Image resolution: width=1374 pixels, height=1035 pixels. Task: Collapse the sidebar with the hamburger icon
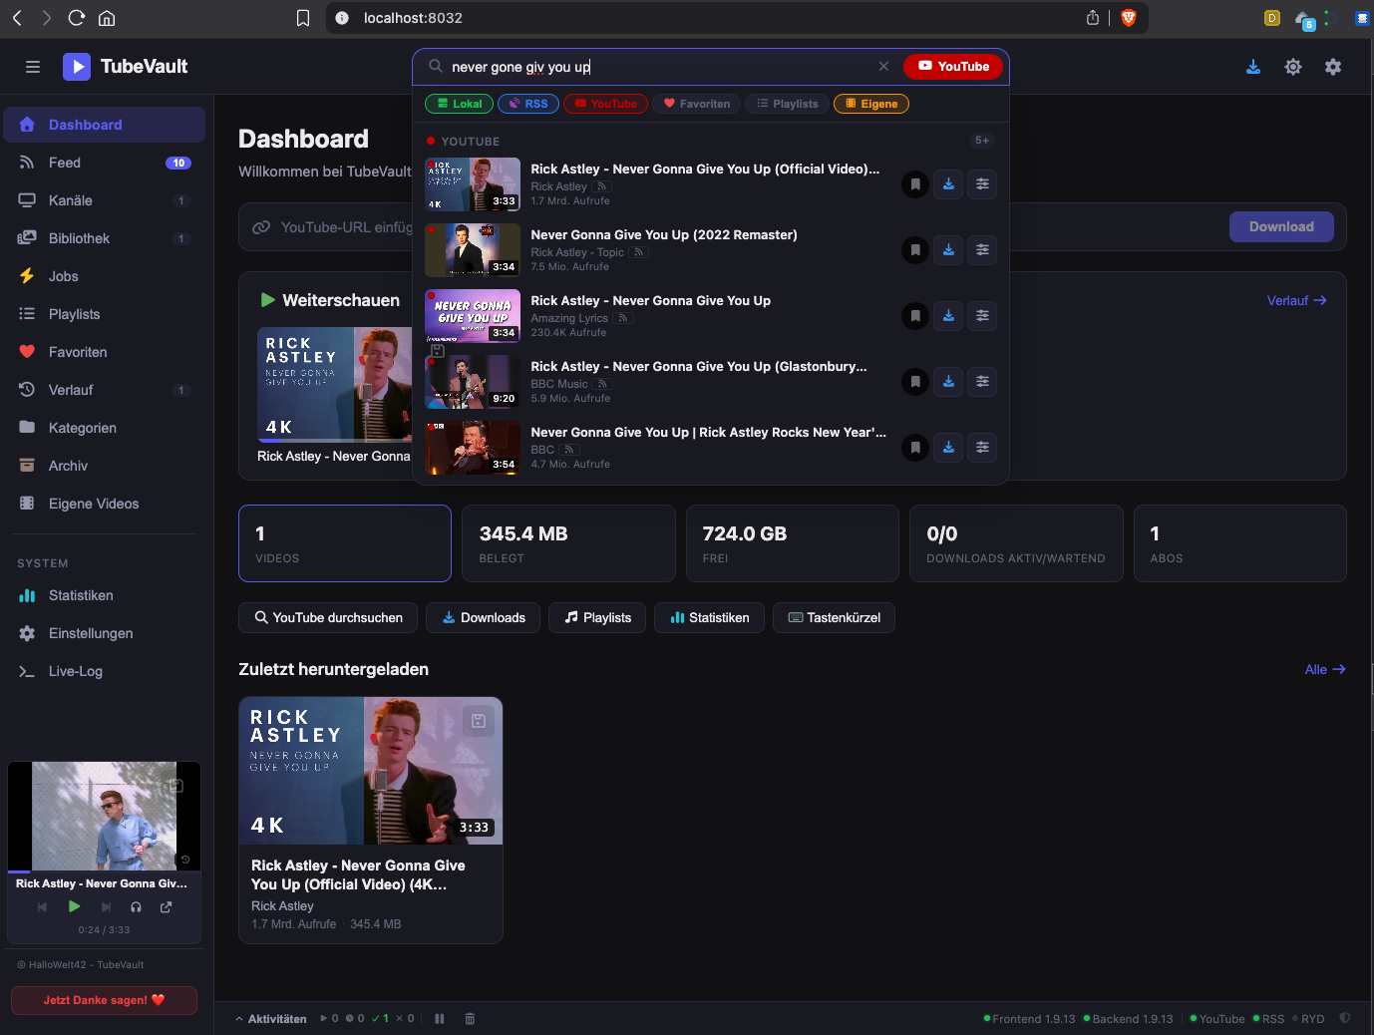pos(33,66)
